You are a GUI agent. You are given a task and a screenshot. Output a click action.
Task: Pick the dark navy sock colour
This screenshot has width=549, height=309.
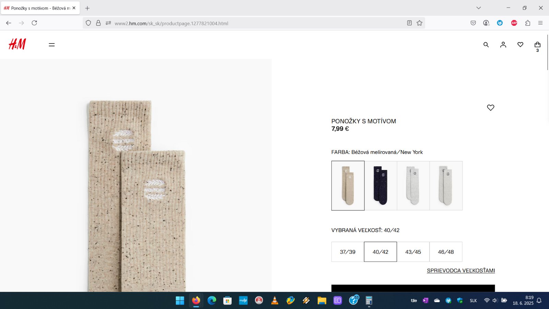click(381, 185)
